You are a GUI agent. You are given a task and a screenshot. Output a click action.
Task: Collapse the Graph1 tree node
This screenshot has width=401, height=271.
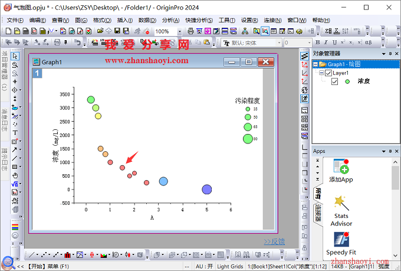point(315,64)
